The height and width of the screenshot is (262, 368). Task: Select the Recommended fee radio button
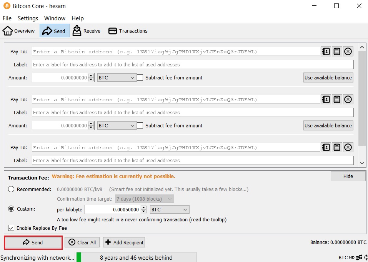pyautogui.click(x=11, y=189)
